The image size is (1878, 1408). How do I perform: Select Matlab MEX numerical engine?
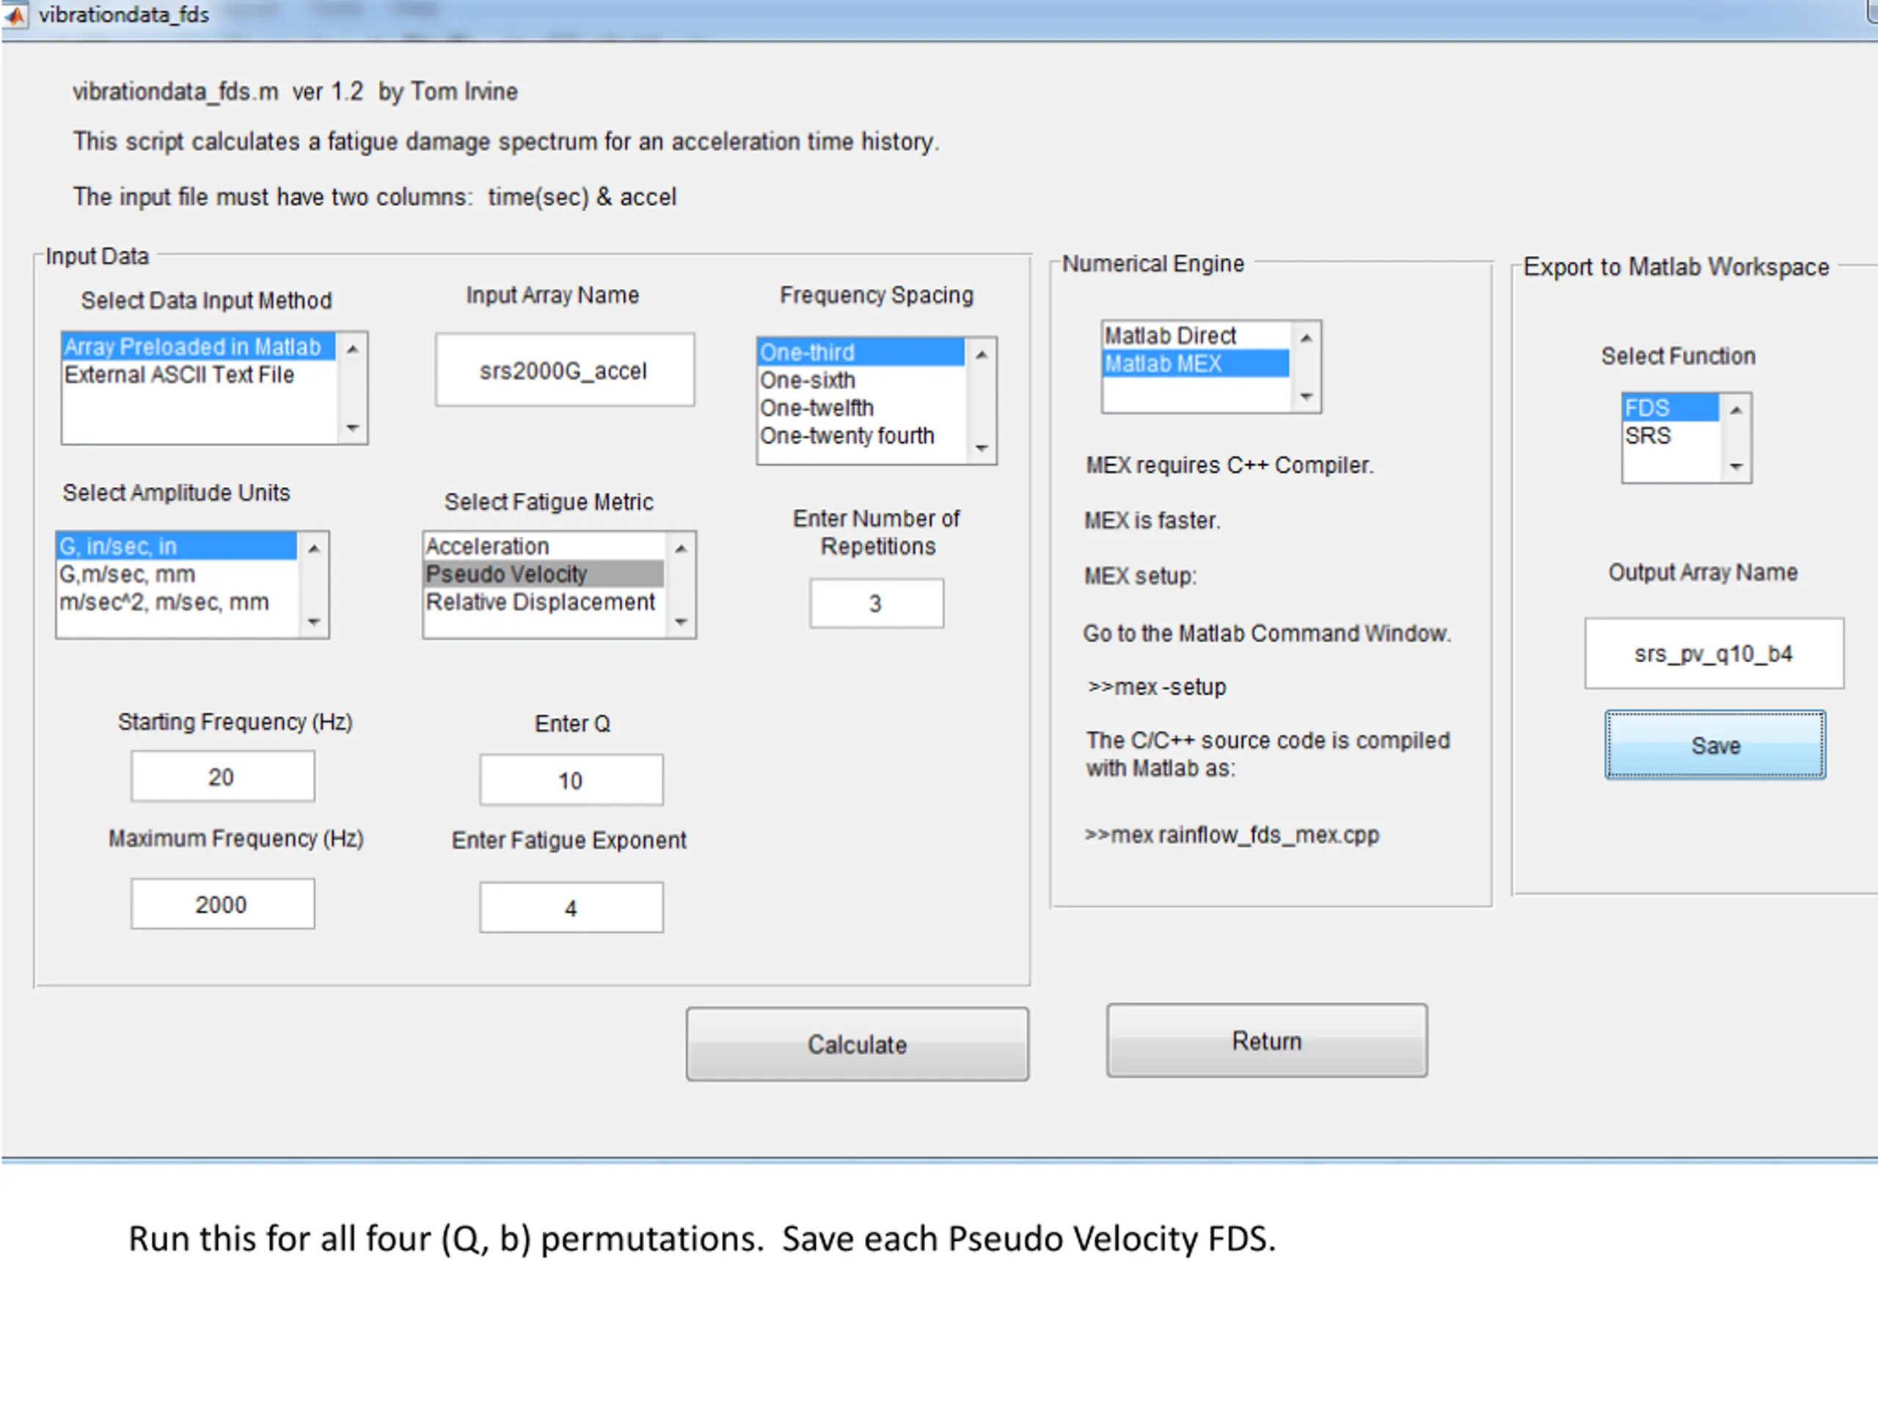click(1196, 363)
